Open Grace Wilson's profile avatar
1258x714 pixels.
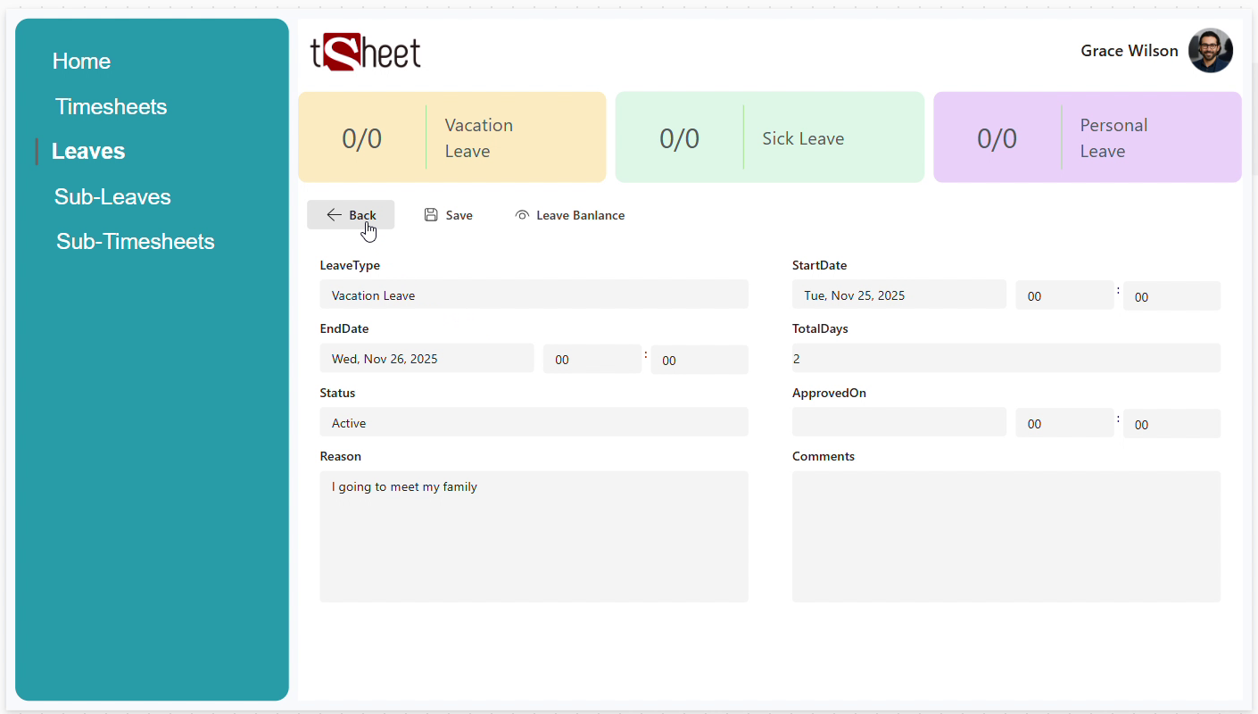(1210, 51)
